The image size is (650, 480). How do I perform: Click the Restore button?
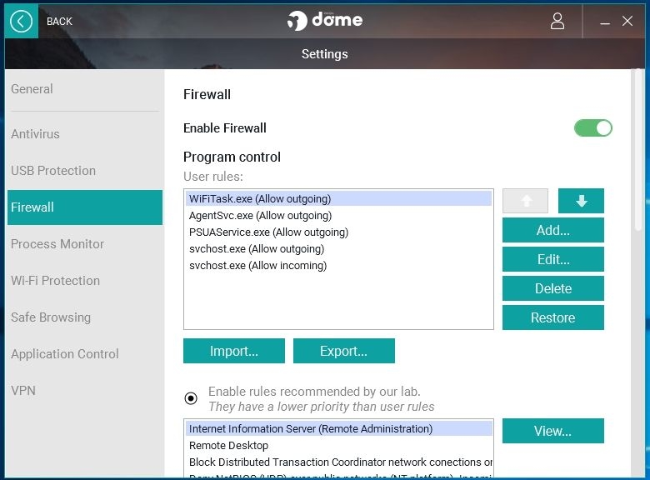tap(552, 317)
